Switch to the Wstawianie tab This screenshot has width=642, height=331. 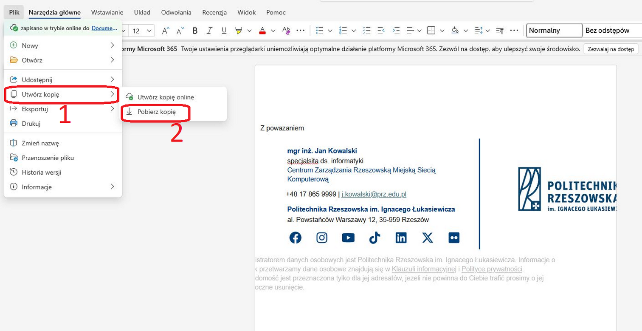tap(107, 12)
